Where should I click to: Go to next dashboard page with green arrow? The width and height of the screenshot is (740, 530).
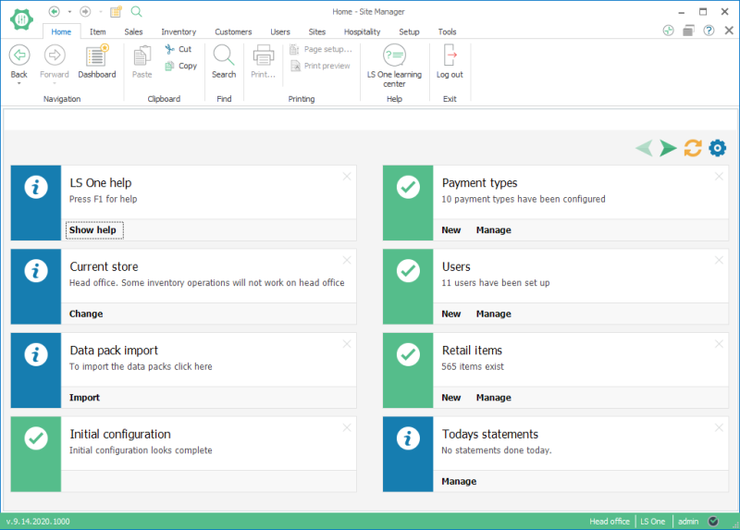click(x=668, y=148)
